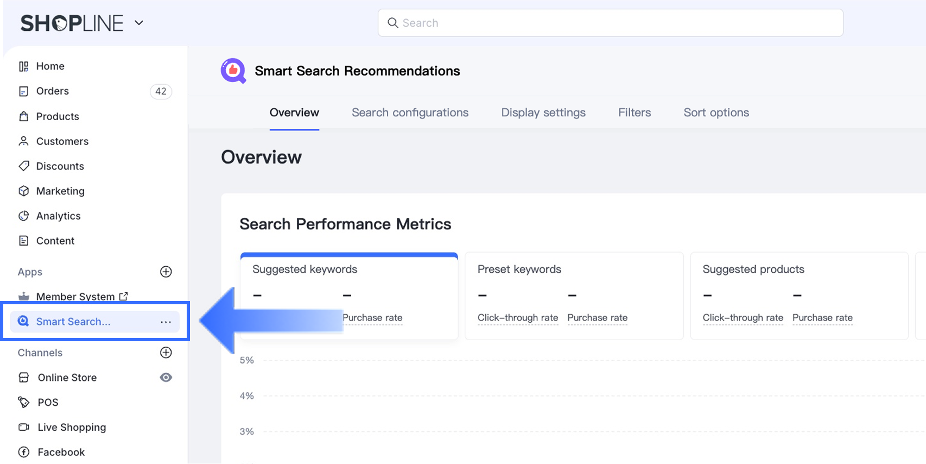Click Smart Search Recommendations app logo
Image resolution: width=926 pixels, height=464 pixels.
click(233, 71)
